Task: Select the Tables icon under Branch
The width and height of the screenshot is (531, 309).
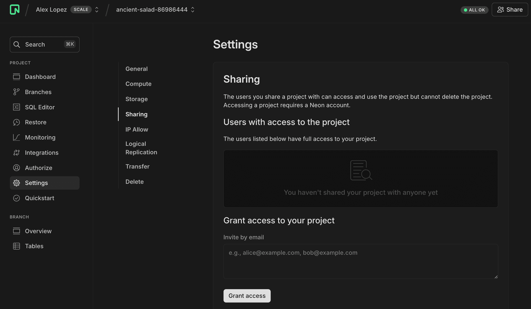Action: [x=17, y=246]
